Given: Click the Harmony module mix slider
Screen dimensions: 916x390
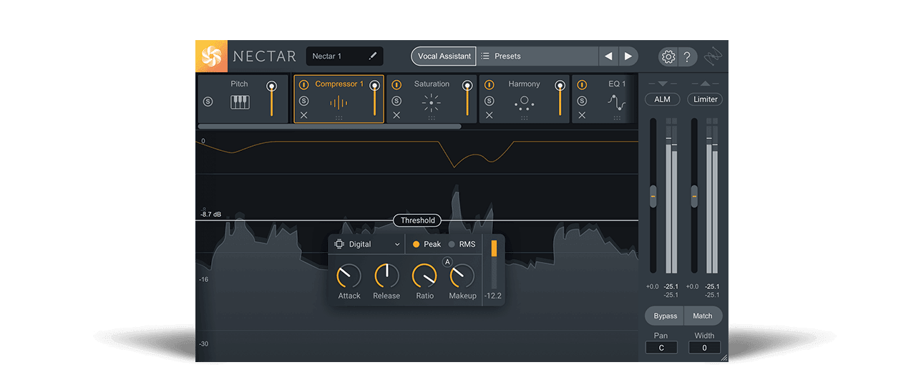Looking at the screenshot, I should pos(560,99).
